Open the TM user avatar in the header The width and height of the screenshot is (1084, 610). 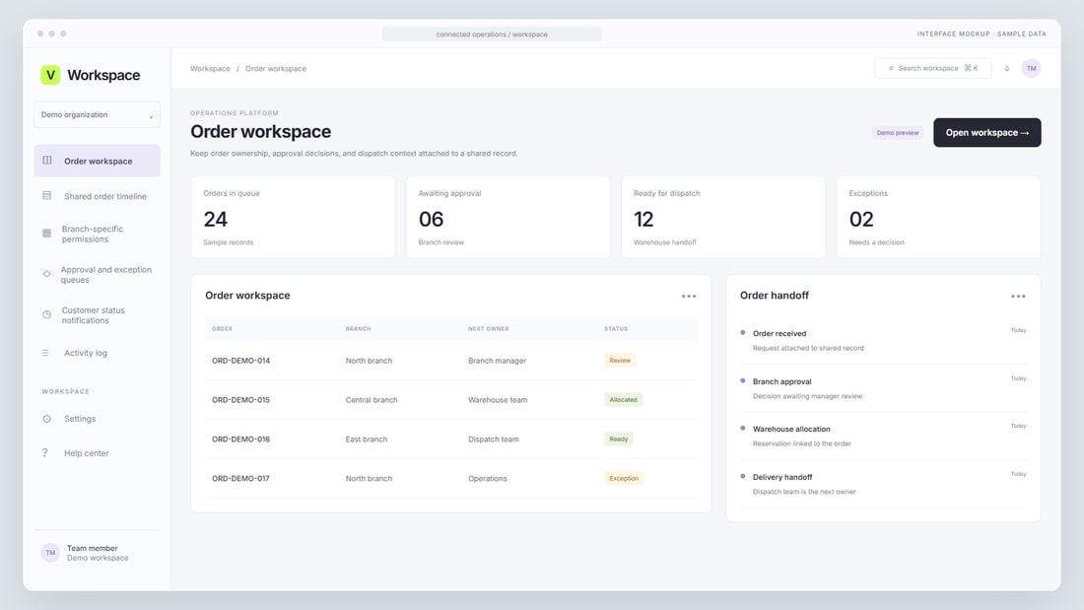pos(1032,68)
